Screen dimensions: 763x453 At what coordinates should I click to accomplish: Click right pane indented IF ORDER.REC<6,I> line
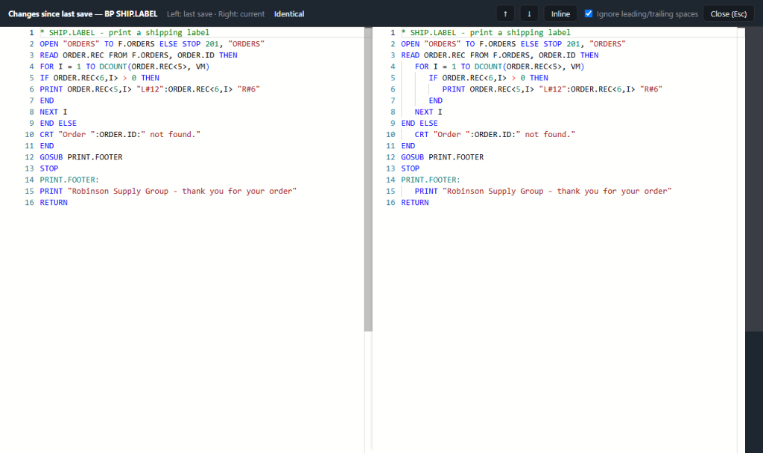489,77
